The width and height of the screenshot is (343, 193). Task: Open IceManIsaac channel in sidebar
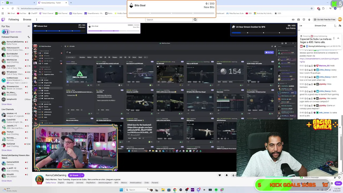point(16,79)
